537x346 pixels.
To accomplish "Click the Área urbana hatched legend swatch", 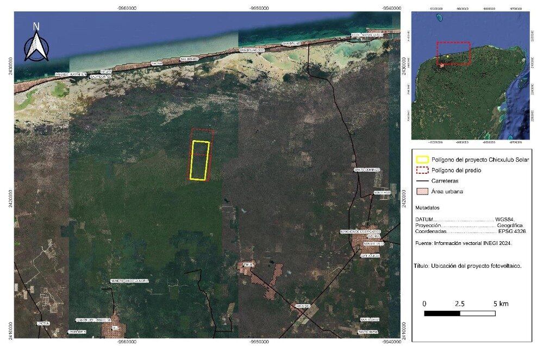I will click(x=422, y=191).
